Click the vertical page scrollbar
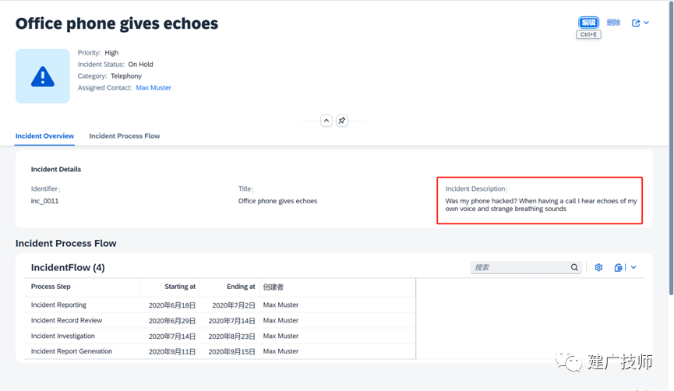The height and width of the screenshot is (391, 674). 671,148
